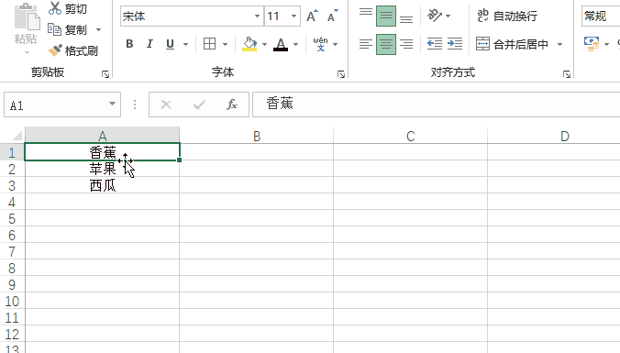Select row 12 header

(x=12, y=334)
